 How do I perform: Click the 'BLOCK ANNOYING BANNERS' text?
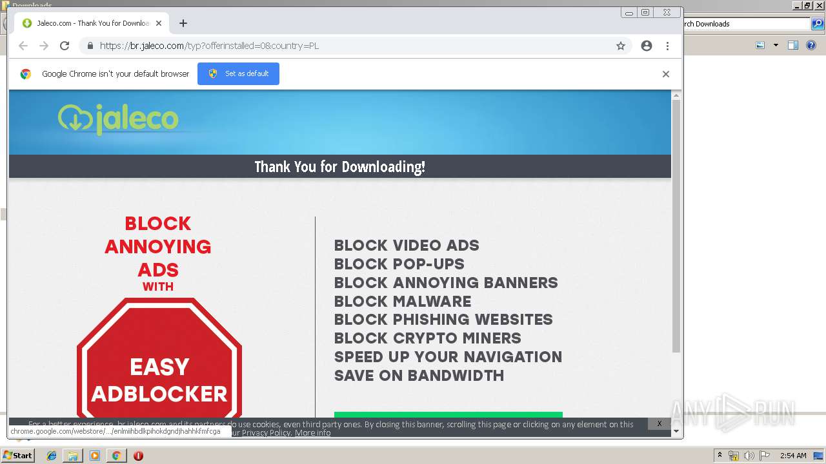[x=446, y=283]
